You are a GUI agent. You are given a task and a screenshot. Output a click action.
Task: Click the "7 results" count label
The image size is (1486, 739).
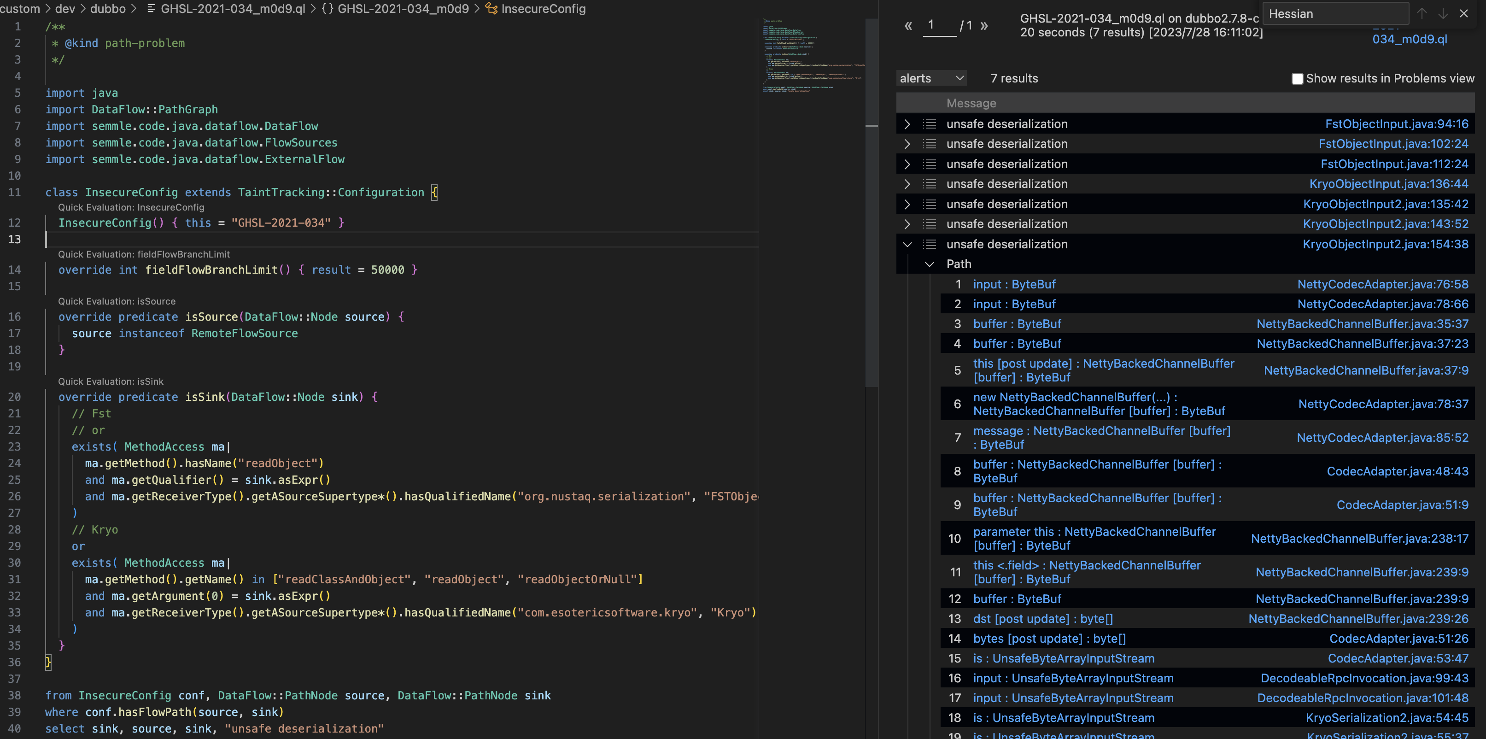1013,78
